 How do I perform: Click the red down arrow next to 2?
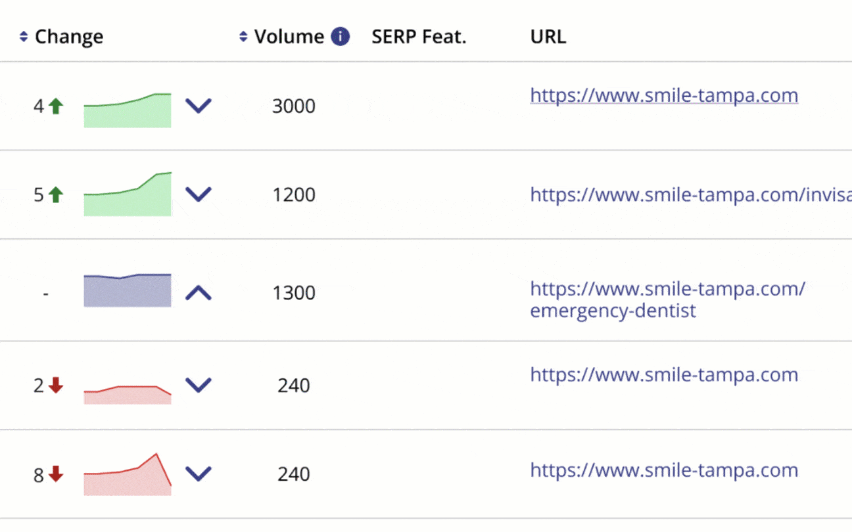click(55, 385)
